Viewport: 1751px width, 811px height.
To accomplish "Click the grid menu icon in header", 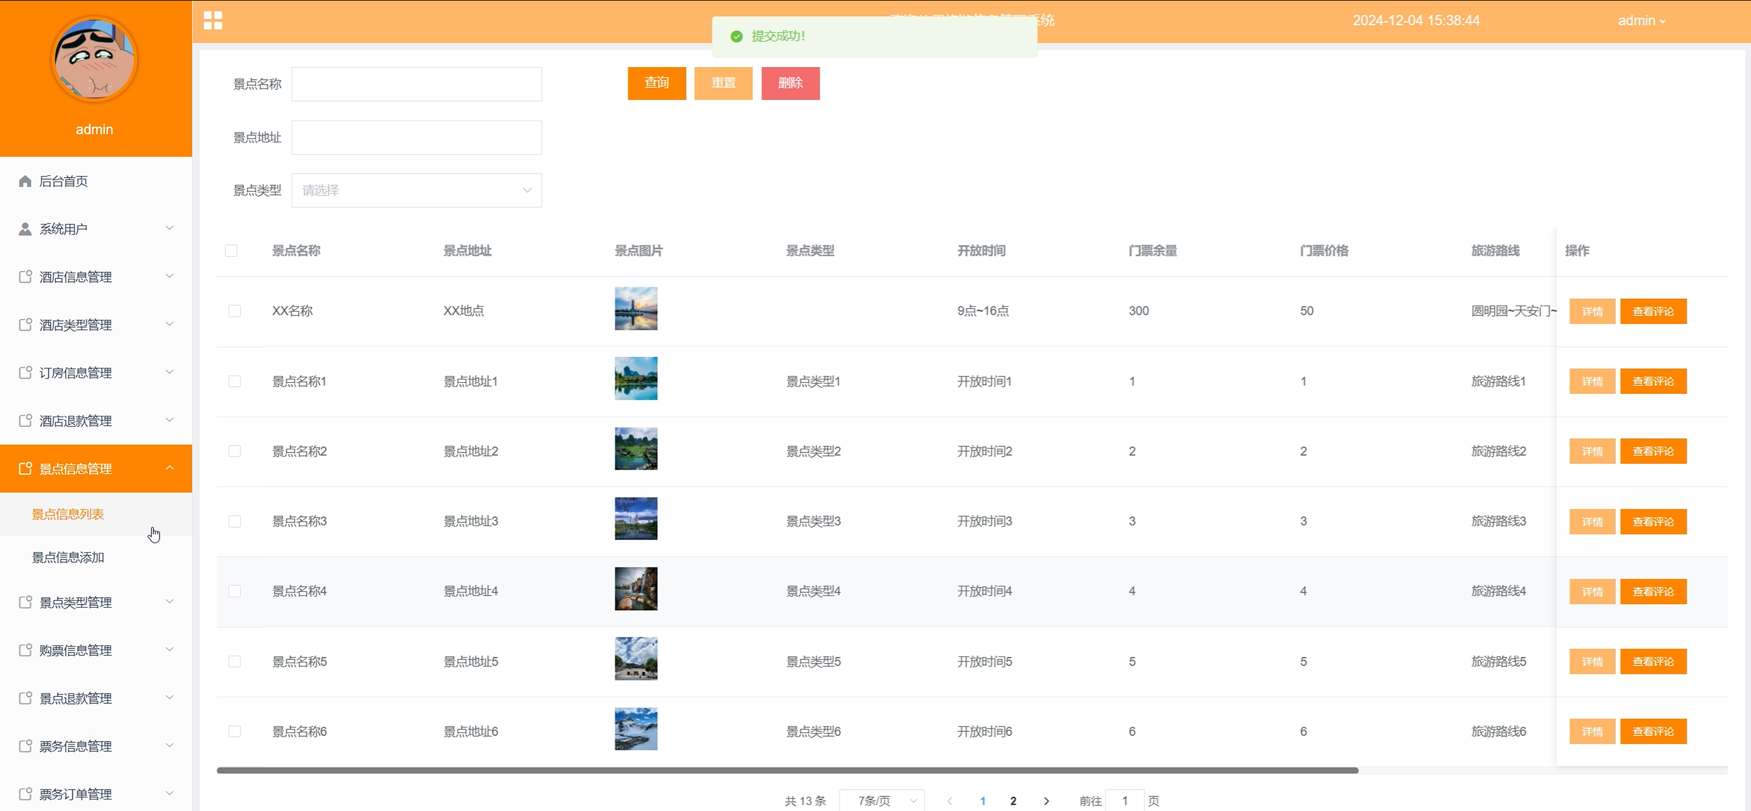I will (213, 20).
